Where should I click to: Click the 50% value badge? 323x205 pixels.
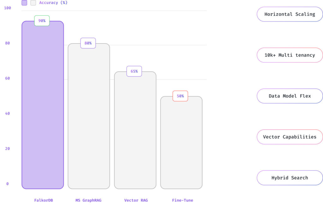180,96
